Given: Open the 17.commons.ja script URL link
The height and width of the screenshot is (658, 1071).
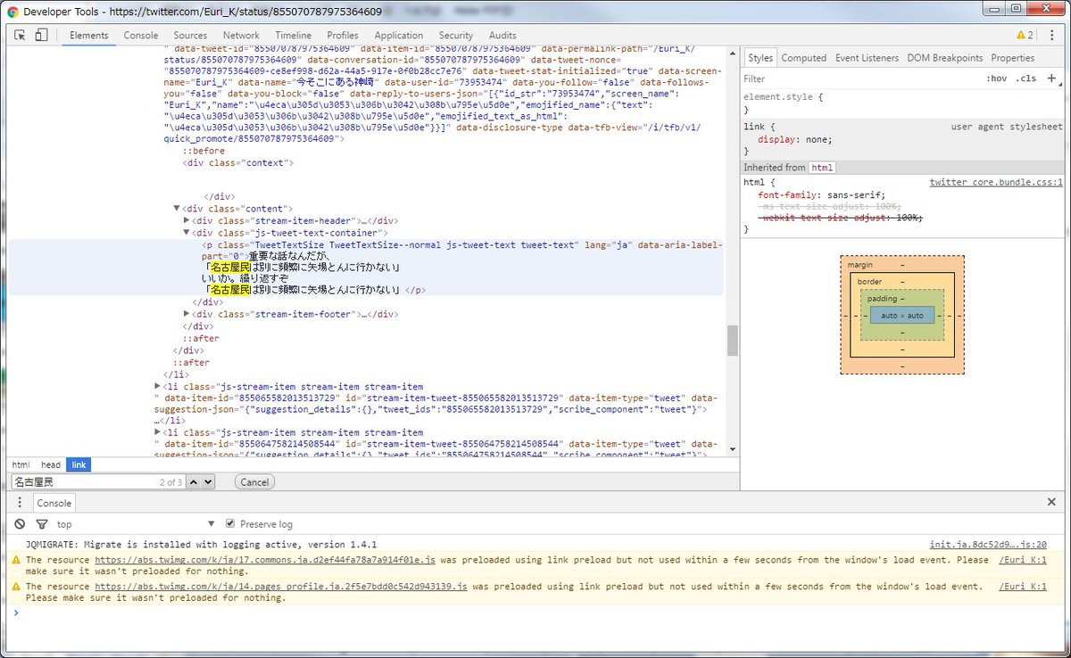Looking at the screenshot, I should pyautogui.click(x=265, y=560).
